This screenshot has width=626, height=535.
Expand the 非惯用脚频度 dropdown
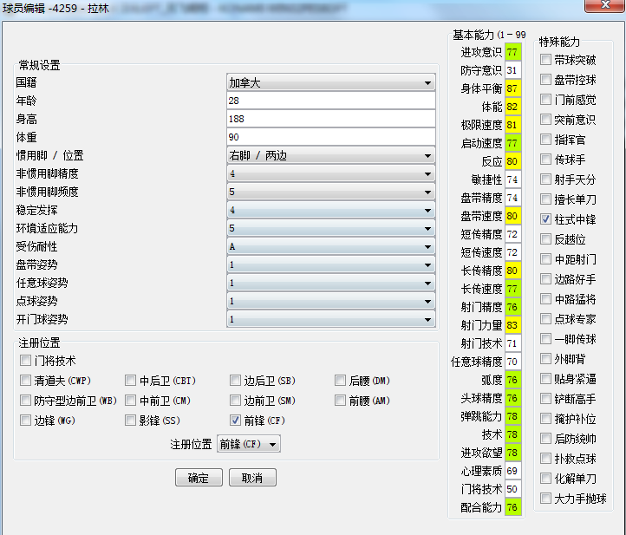(x=331, y=192)
